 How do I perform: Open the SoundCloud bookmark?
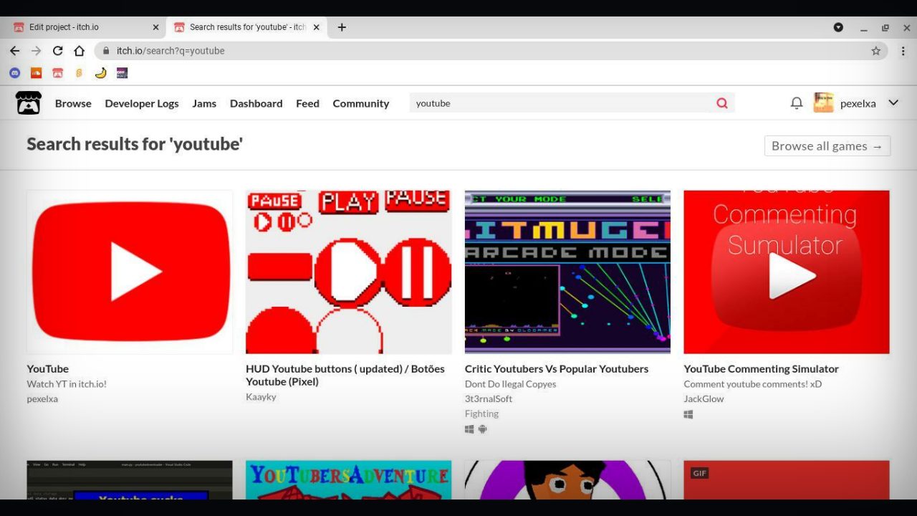36,72
